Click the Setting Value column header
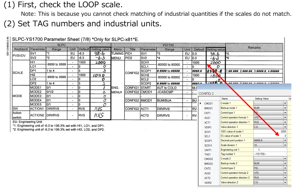Screen dimensions: 293x188 [262, 98]
